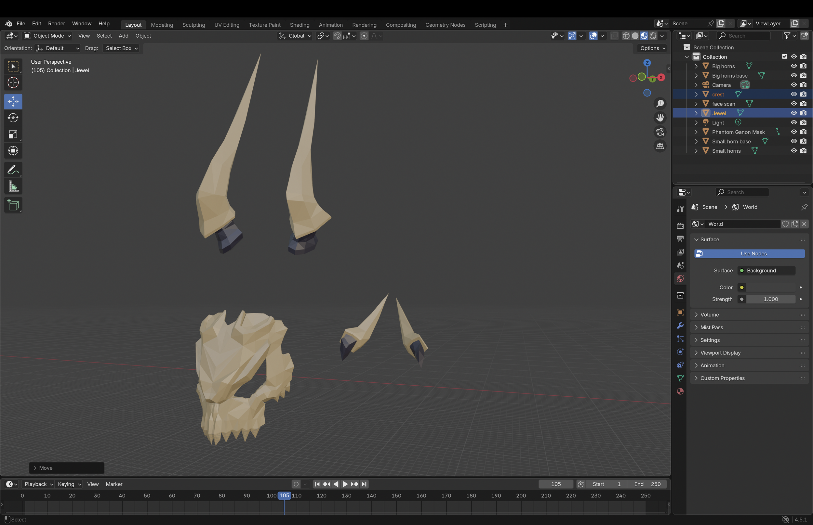813x525 pixels.
Task: Click the Use Nodes button
Action: click(750, 254)
